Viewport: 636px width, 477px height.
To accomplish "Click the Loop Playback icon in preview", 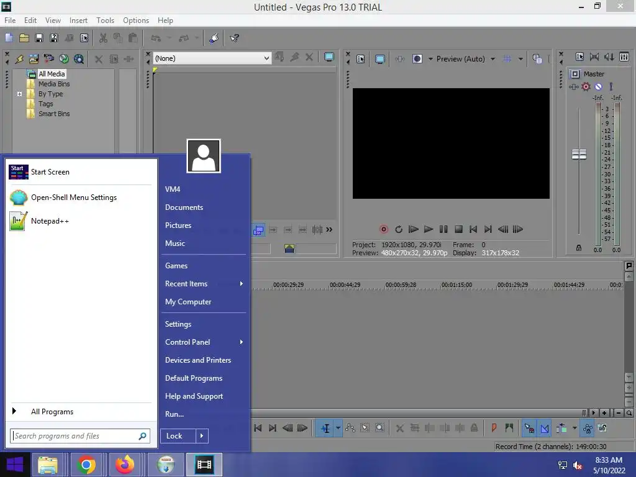I will (399, 229).
